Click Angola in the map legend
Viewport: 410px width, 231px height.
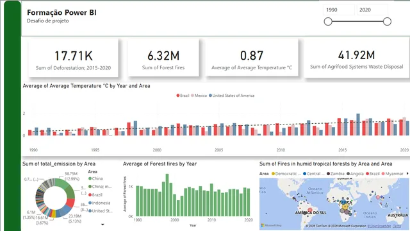[x=355, y=174]
